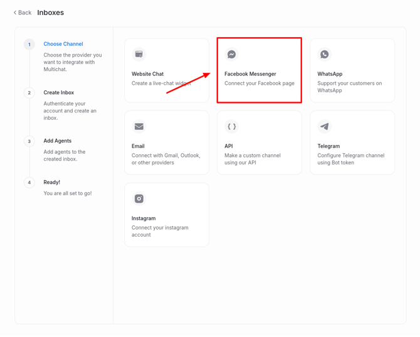Click the Instagram camera icon
The height and width of the screenshot is (337, 420).
(x=139, y=199)
